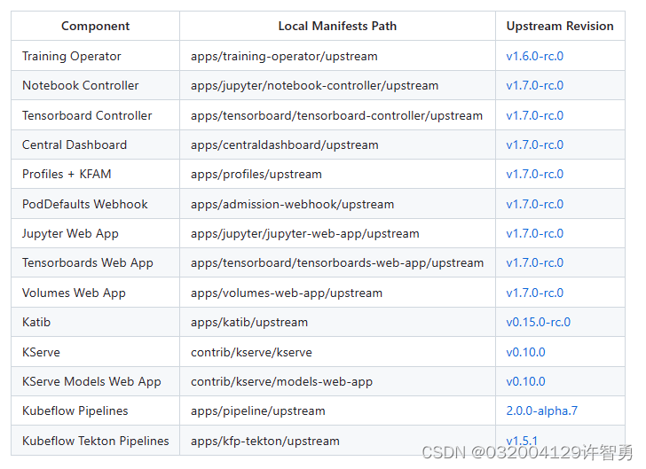Image resolution: width=646 pixels, height=469 pixels.
Task: Open the Volumes Web App v1.7.0-rc.0 link
Action: [x=534, y=293]
